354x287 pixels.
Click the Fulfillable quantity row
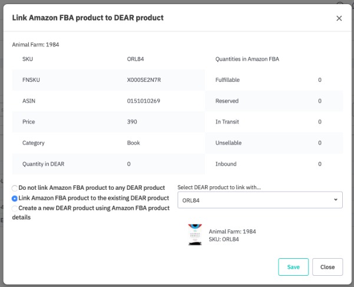[x=274, y=80]
